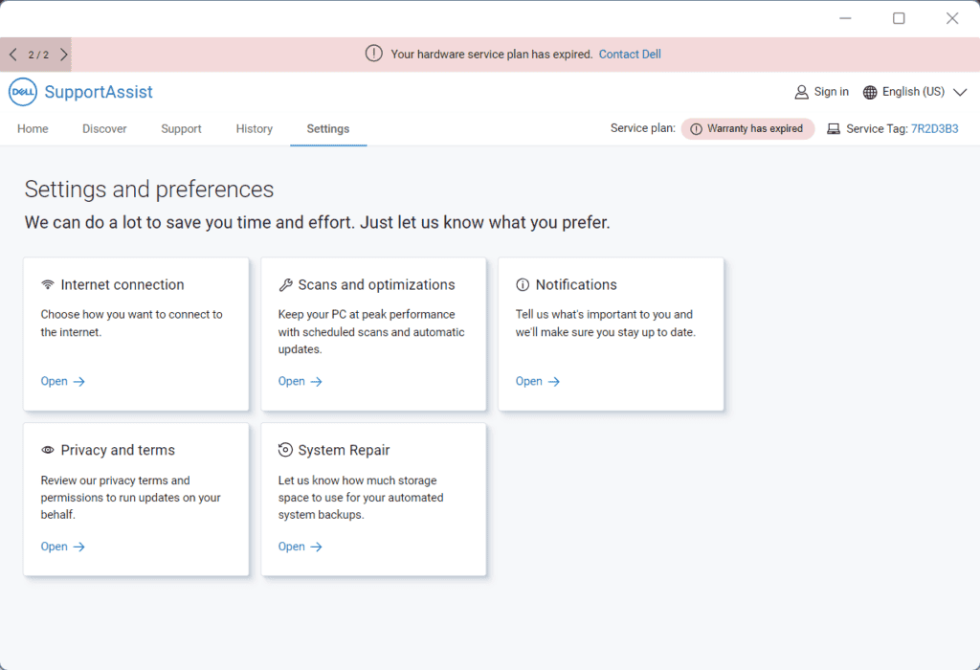This screenshot has height=670, width=980.
Task: Click the Service Tag 7R2D3B3 link
Action: 934,128
